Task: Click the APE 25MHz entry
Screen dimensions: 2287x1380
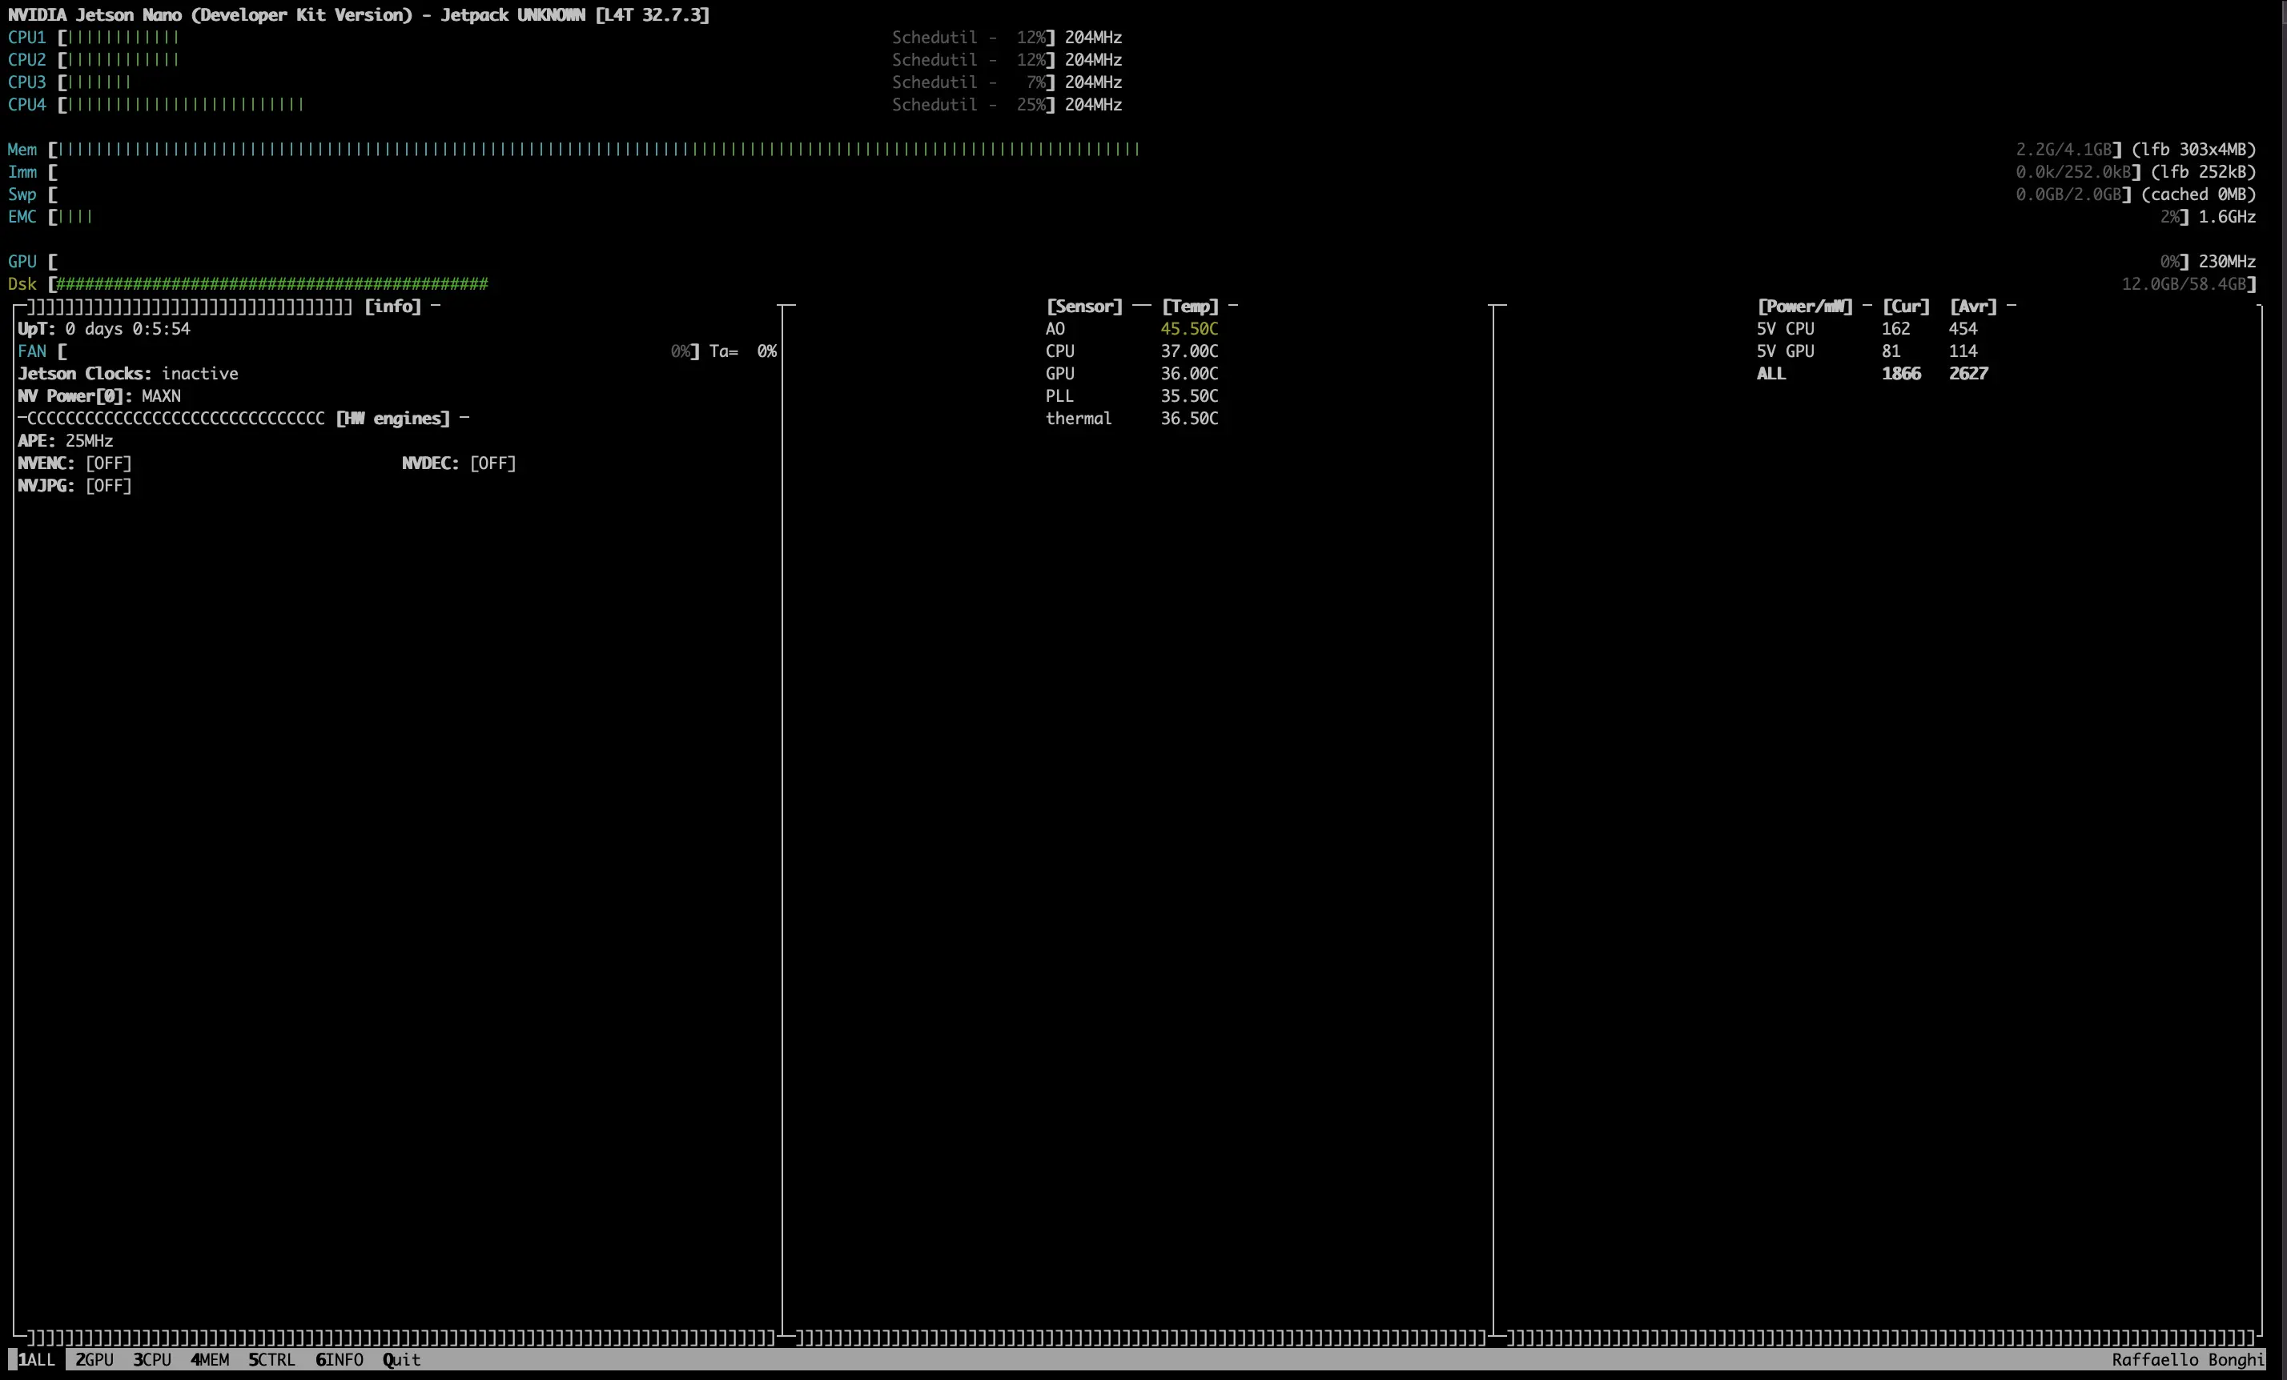Action: (66, 441)
